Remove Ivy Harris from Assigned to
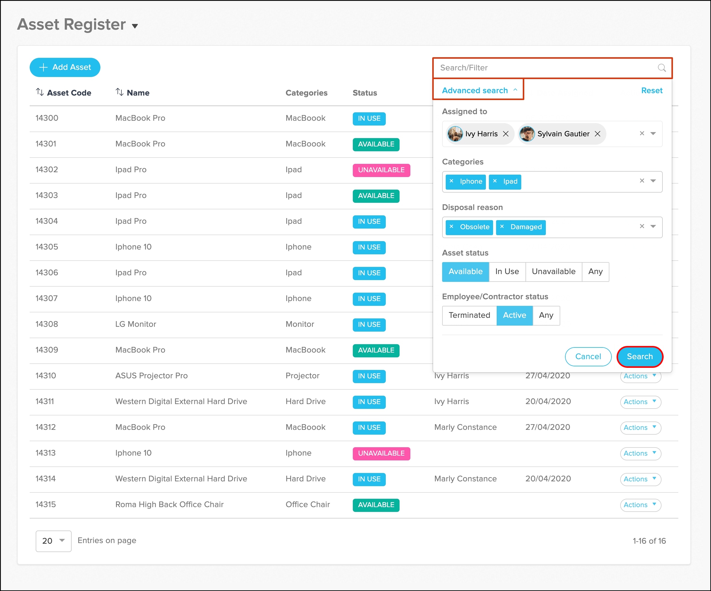 [505, 134]
